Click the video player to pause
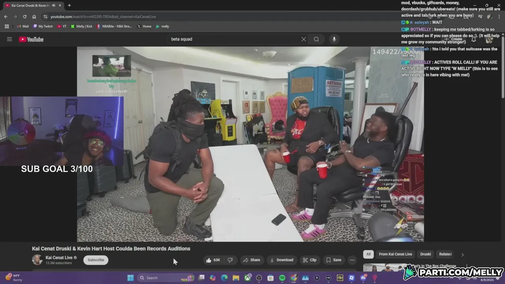505x284 pixels. [x=250, y=144]
